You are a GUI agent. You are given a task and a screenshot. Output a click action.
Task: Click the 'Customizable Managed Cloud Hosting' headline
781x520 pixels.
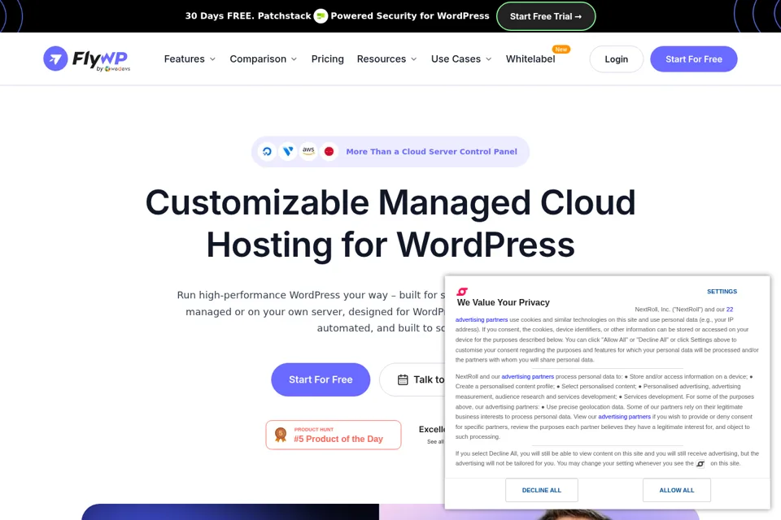390,223
